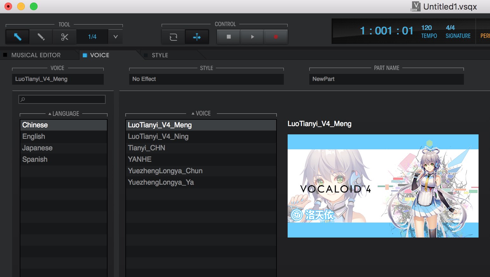Edit the NewPart part name field
The image size is (490, 277).
point(387,79)
